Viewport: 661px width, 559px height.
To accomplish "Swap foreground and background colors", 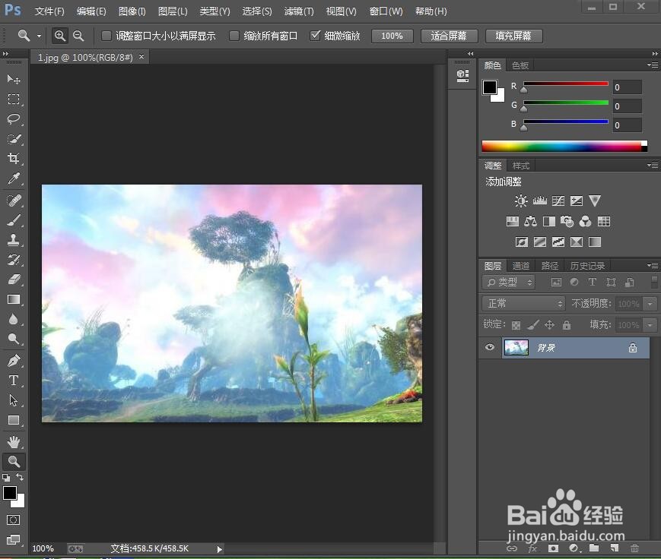I will pyautogui.click(x=19, y=477).
